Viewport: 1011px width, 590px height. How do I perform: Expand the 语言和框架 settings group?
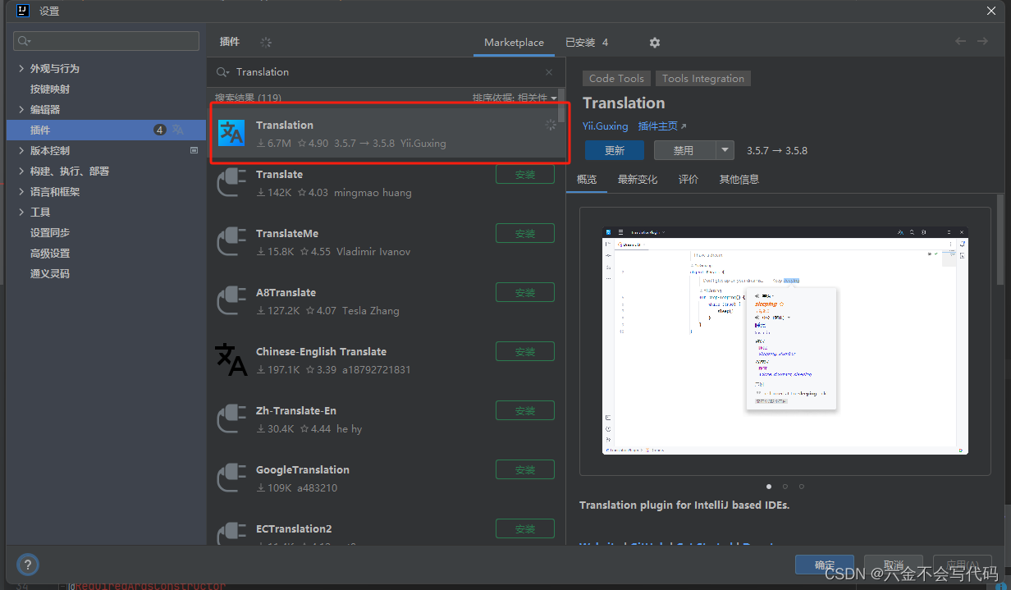coord(21,191)
